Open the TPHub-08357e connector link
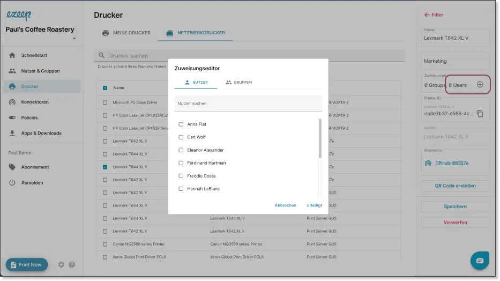 (x=451, y=163)
